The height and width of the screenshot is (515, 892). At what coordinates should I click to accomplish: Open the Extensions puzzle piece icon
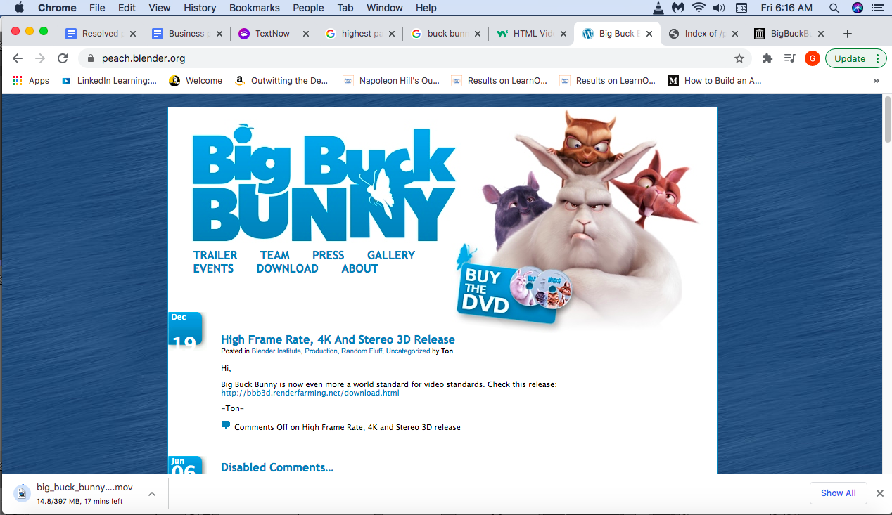point(767,58)
